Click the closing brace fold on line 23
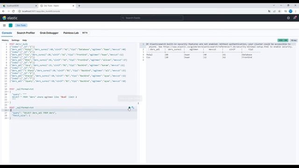 (8, 102)
